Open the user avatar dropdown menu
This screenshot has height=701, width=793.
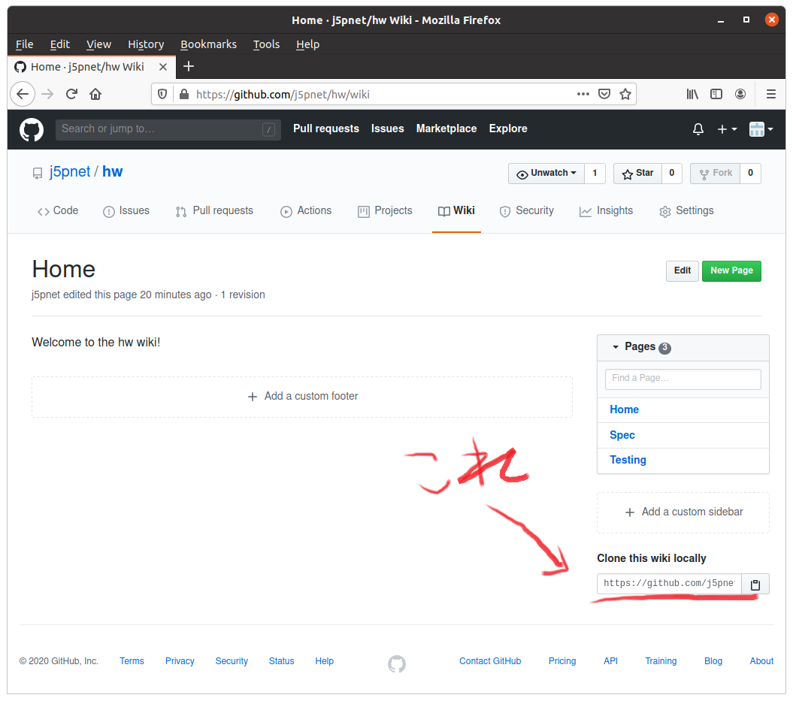click(761, 129)
